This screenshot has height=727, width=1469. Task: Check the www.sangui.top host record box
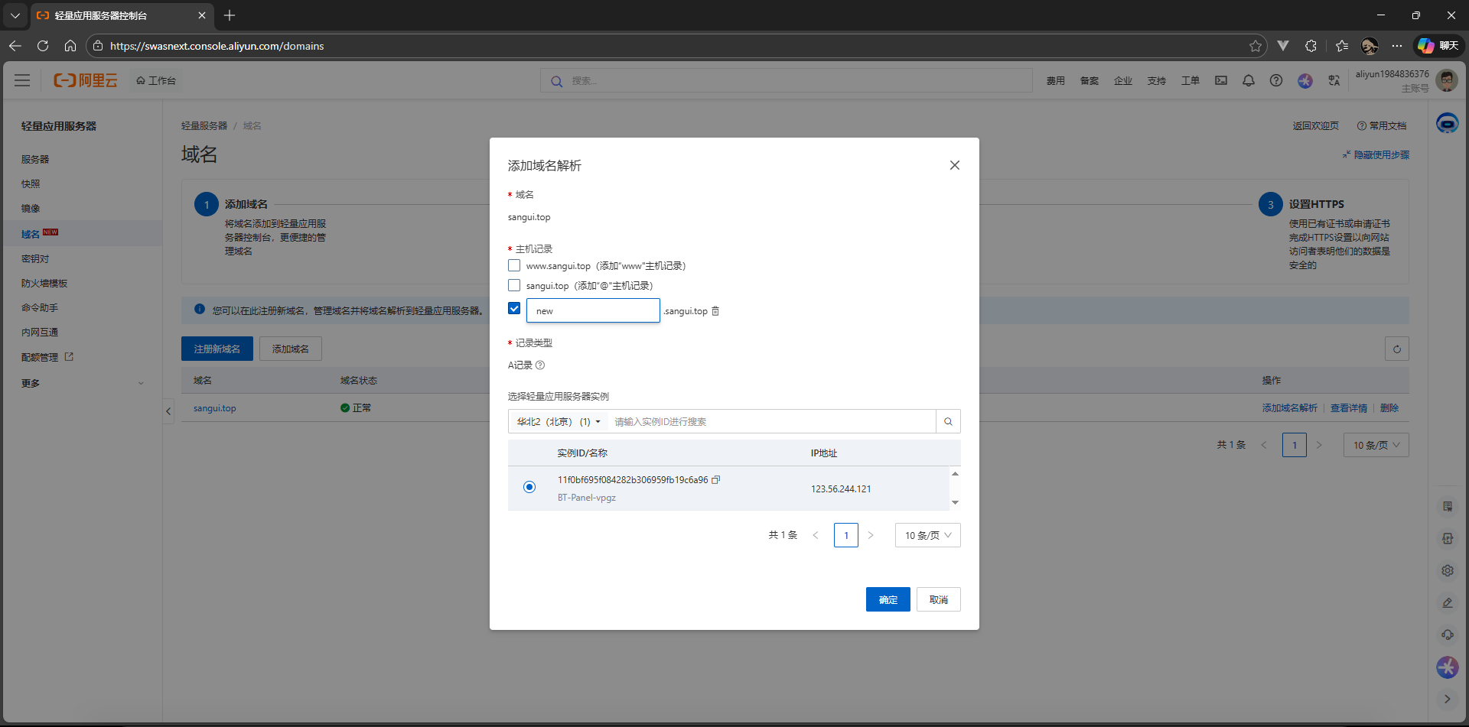pos(514,266)
